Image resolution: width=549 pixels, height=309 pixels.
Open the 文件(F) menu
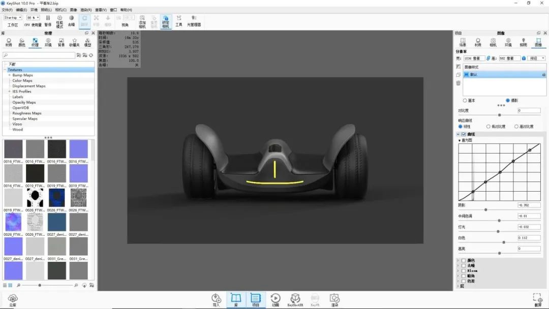(7, 10)
